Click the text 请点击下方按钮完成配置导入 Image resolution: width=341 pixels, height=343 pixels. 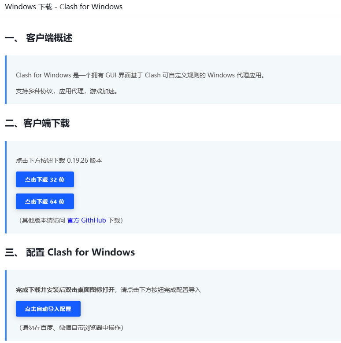coord(161,290)
